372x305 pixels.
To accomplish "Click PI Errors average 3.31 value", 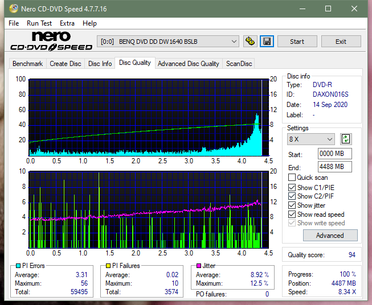I will 81,275.
